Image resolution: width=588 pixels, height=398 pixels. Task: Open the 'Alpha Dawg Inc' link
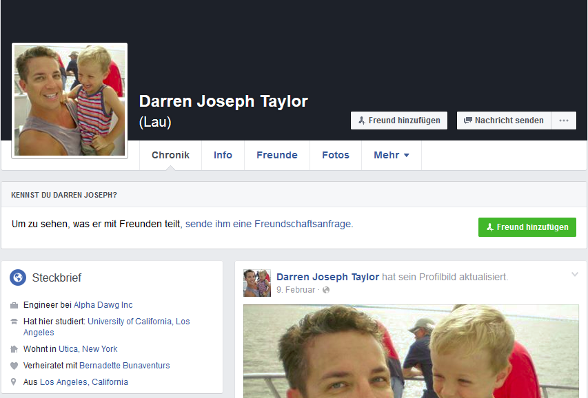click(103, 305)
